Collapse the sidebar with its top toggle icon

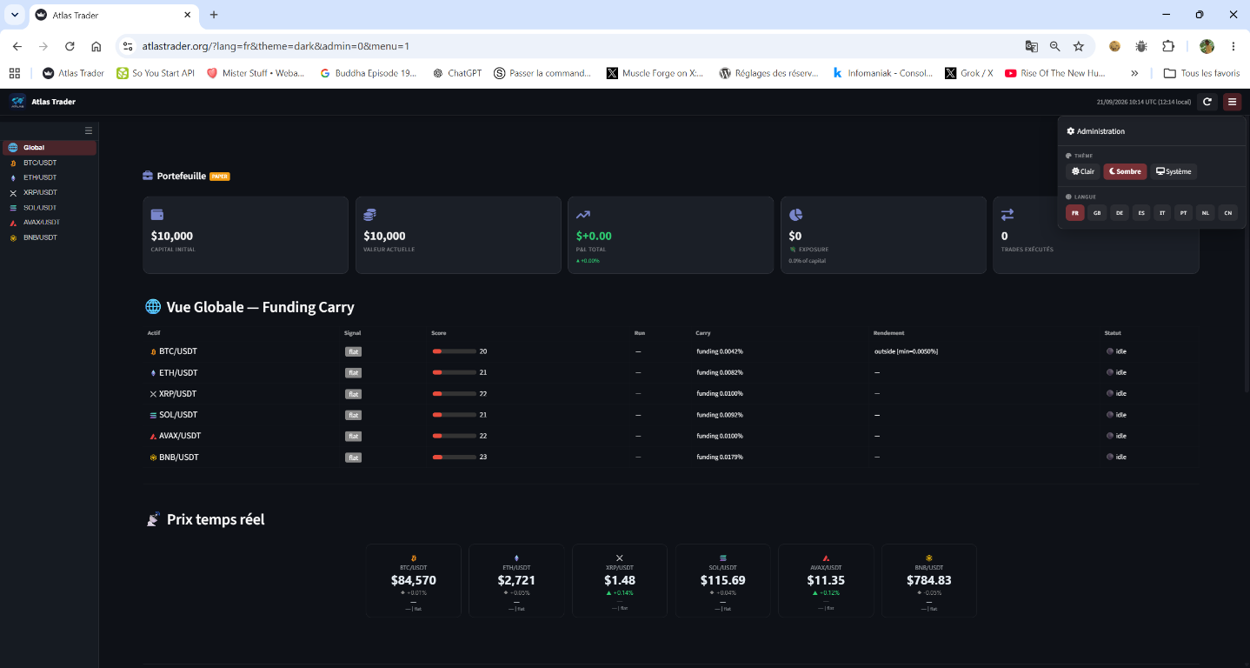89,130
